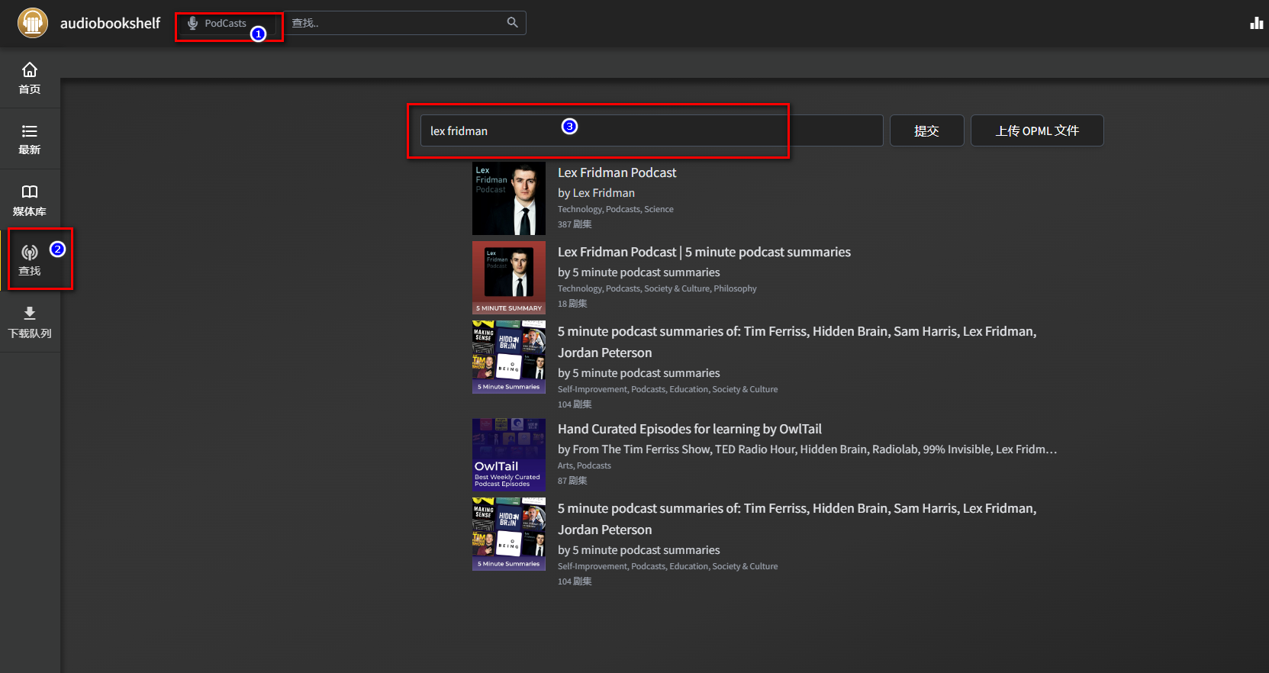Go to 首页 home in sidebar
Screen dimensions: 1269x673
click(x=30, y=78)
